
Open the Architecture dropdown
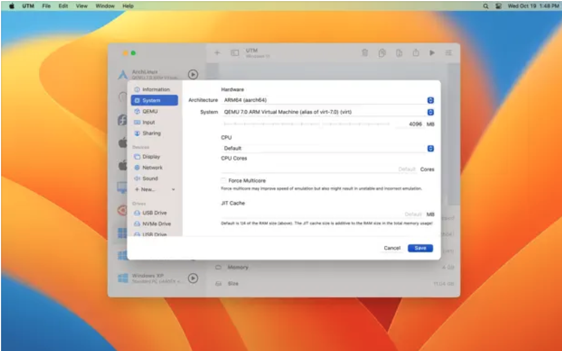pyautogui.click(x=328, y=100)
